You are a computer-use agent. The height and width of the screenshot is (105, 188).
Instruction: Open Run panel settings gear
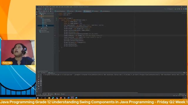184,73
